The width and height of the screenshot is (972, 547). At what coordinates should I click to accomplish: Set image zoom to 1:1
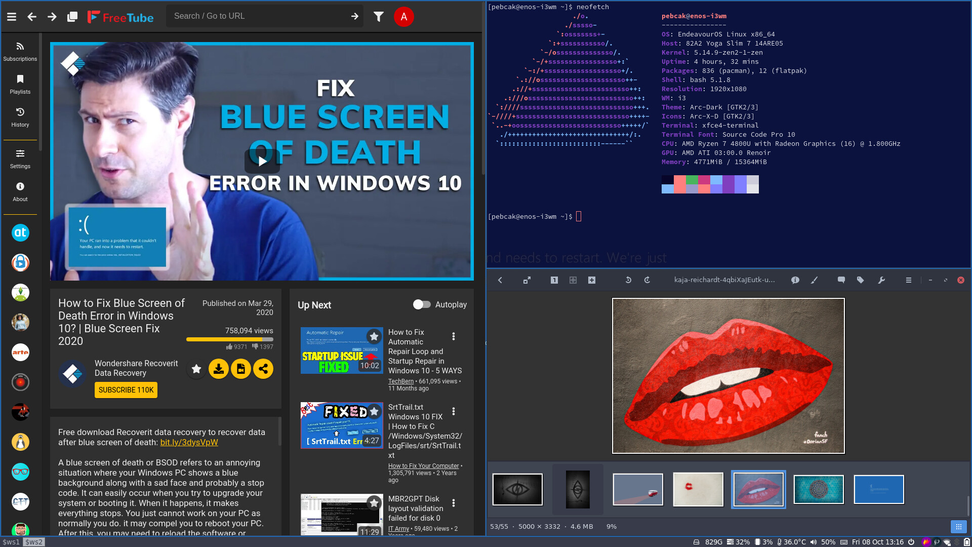tap(554, 280)
